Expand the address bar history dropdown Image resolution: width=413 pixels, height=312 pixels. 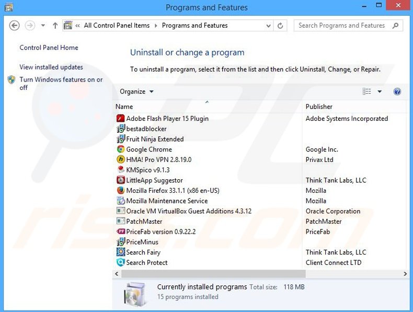[268, 26]
